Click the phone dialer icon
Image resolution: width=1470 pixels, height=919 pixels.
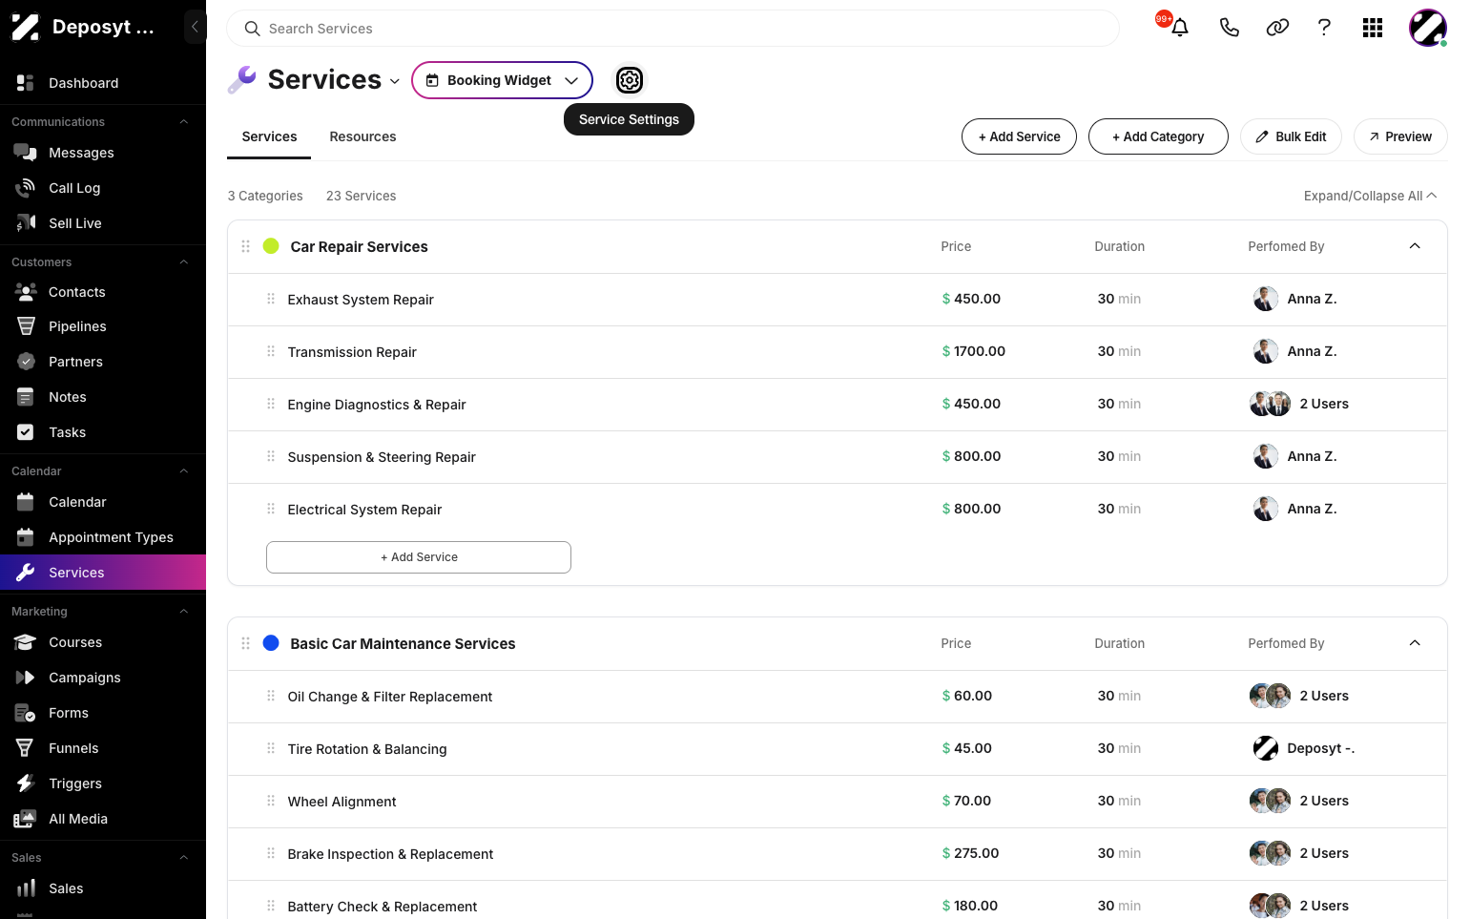tap(1229, 28)
